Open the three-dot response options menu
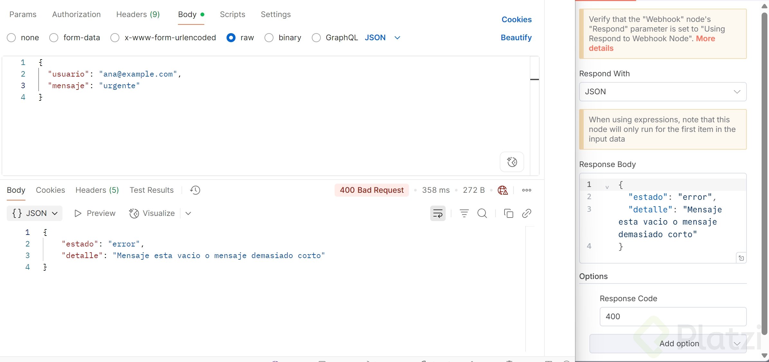 527,190
